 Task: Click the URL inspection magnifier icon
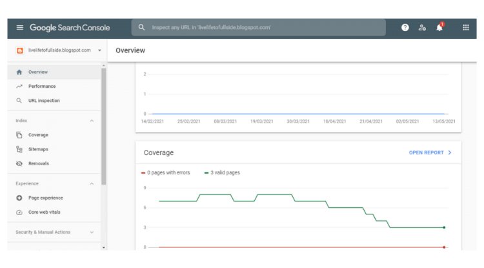19,100
